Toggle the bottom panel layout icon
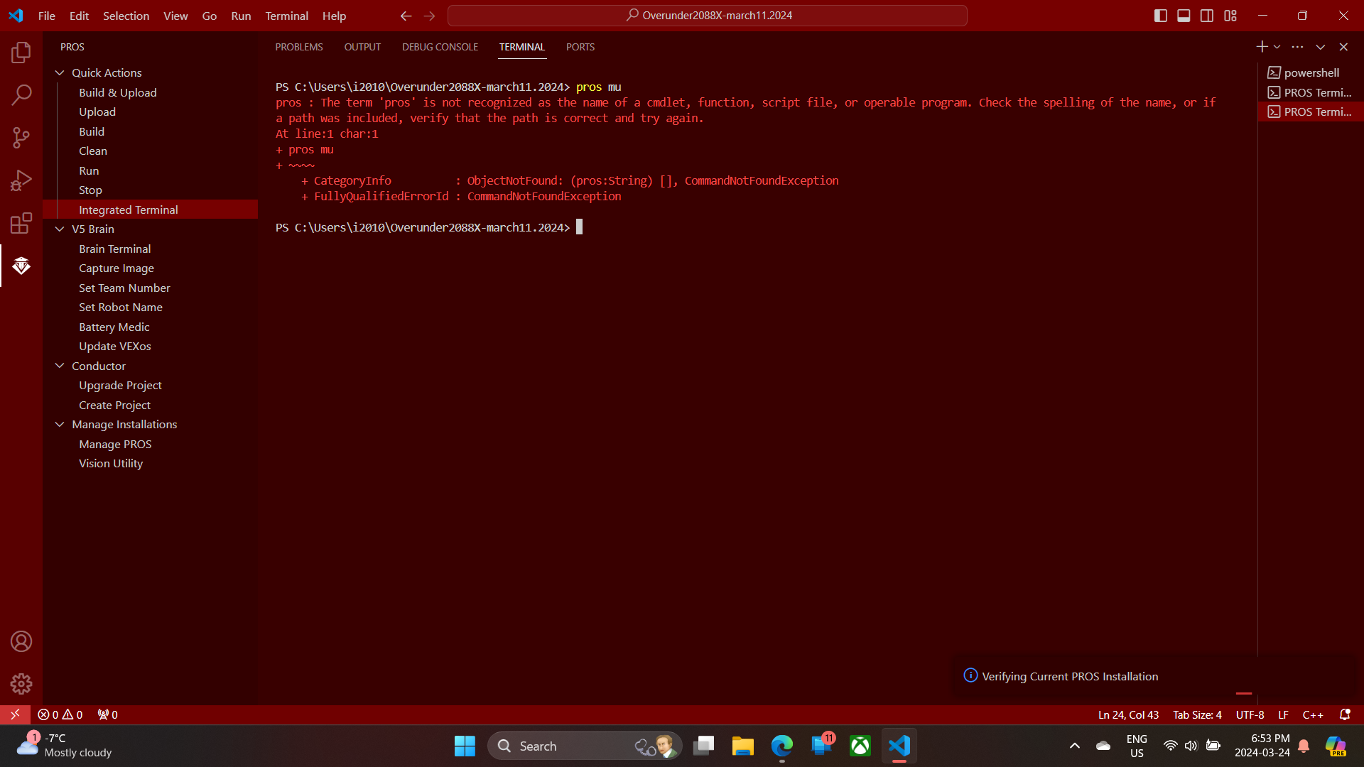 tap(1184, 16)
